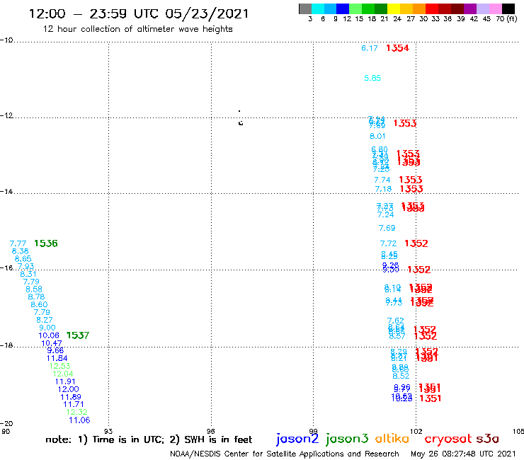The image size is (524, 460).
Task: Select the longitude axis label 96
Action: pyautogui.click(x=210, y=431)
